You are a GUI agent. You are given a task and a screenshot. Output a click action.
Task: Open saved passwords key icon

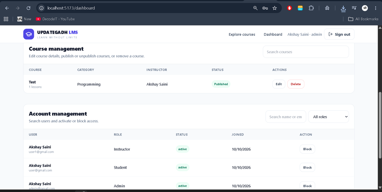pyautogui.click(x=265, y=8)
